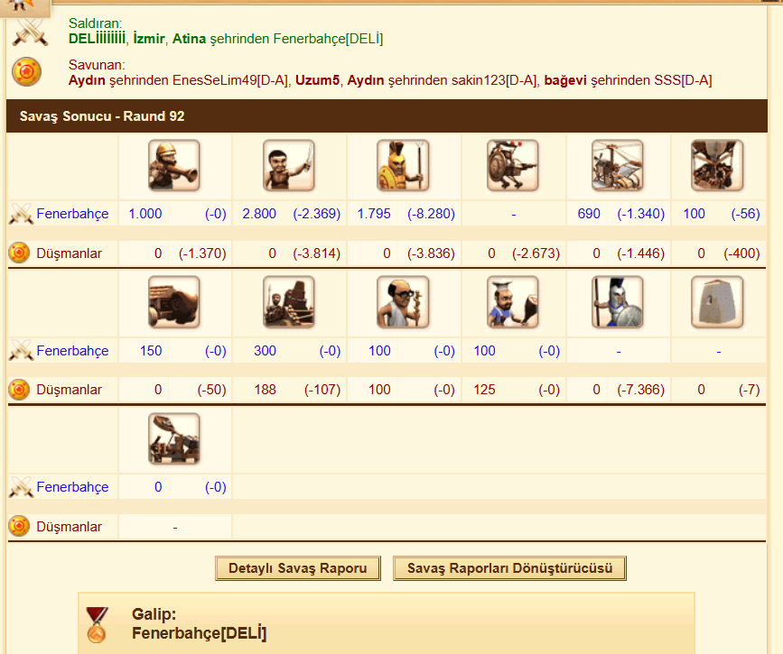The image size is (783, 654).
Task: Click swords icon in last Fenerbahçe row
Action: [21, 487]
